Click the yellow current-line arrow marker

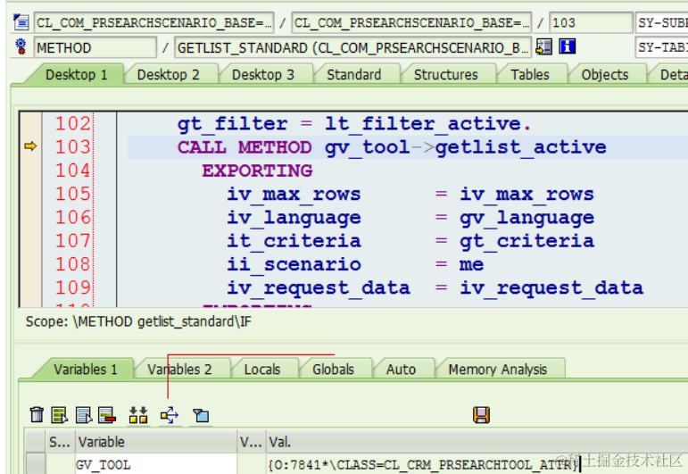pyautogui.click(x=30, y=146)
